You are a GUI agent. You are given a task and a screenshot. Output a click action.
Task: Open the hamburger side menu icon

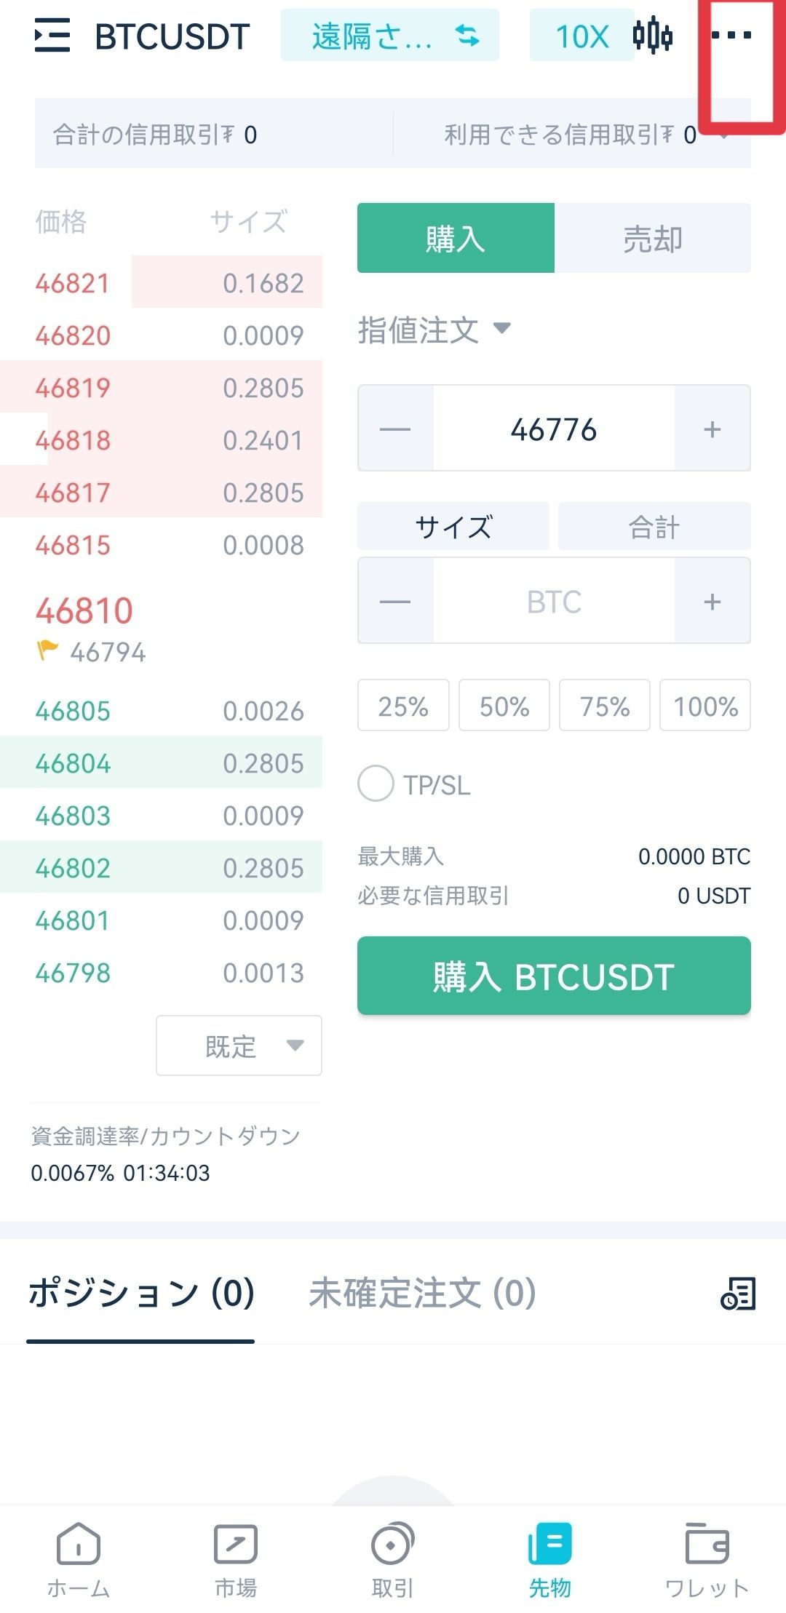click(x=52, y=36)
